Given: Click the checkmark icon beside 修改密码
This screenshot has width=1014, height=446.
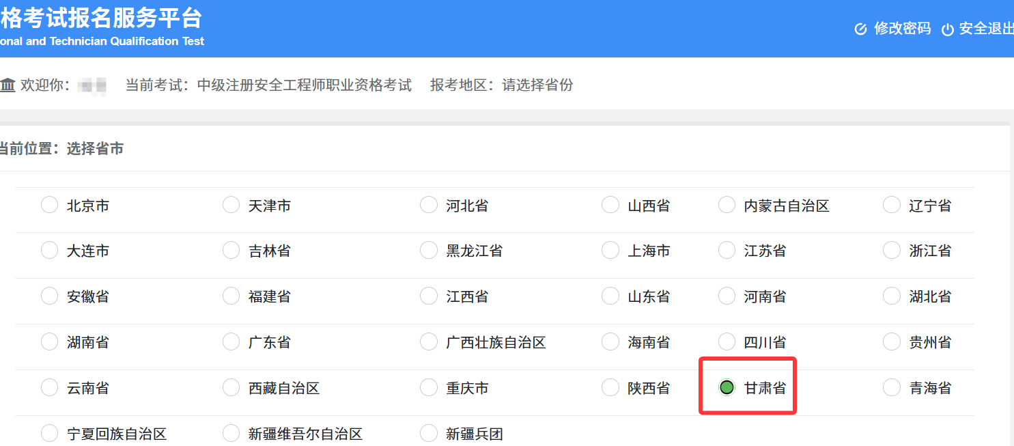Looking at the screenshot, I should 860,29.
